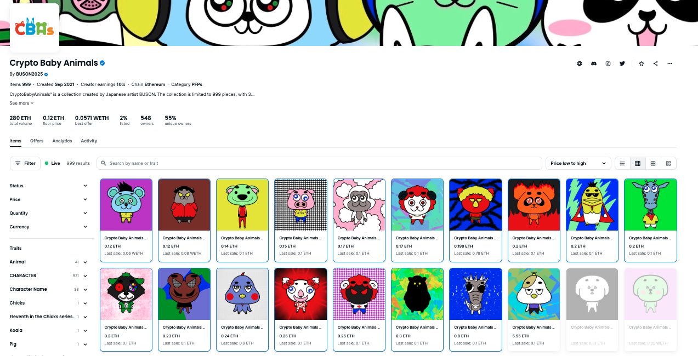Click the 2% listed stat
The image size is (698, 356).
124,120
